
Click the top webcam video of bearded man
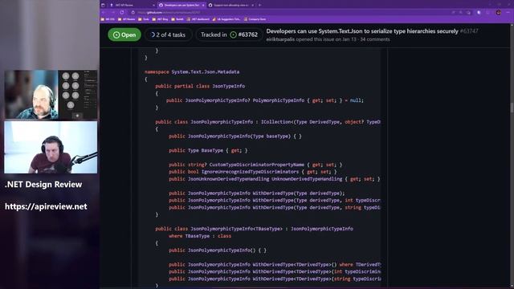click(x=31, y=95)
